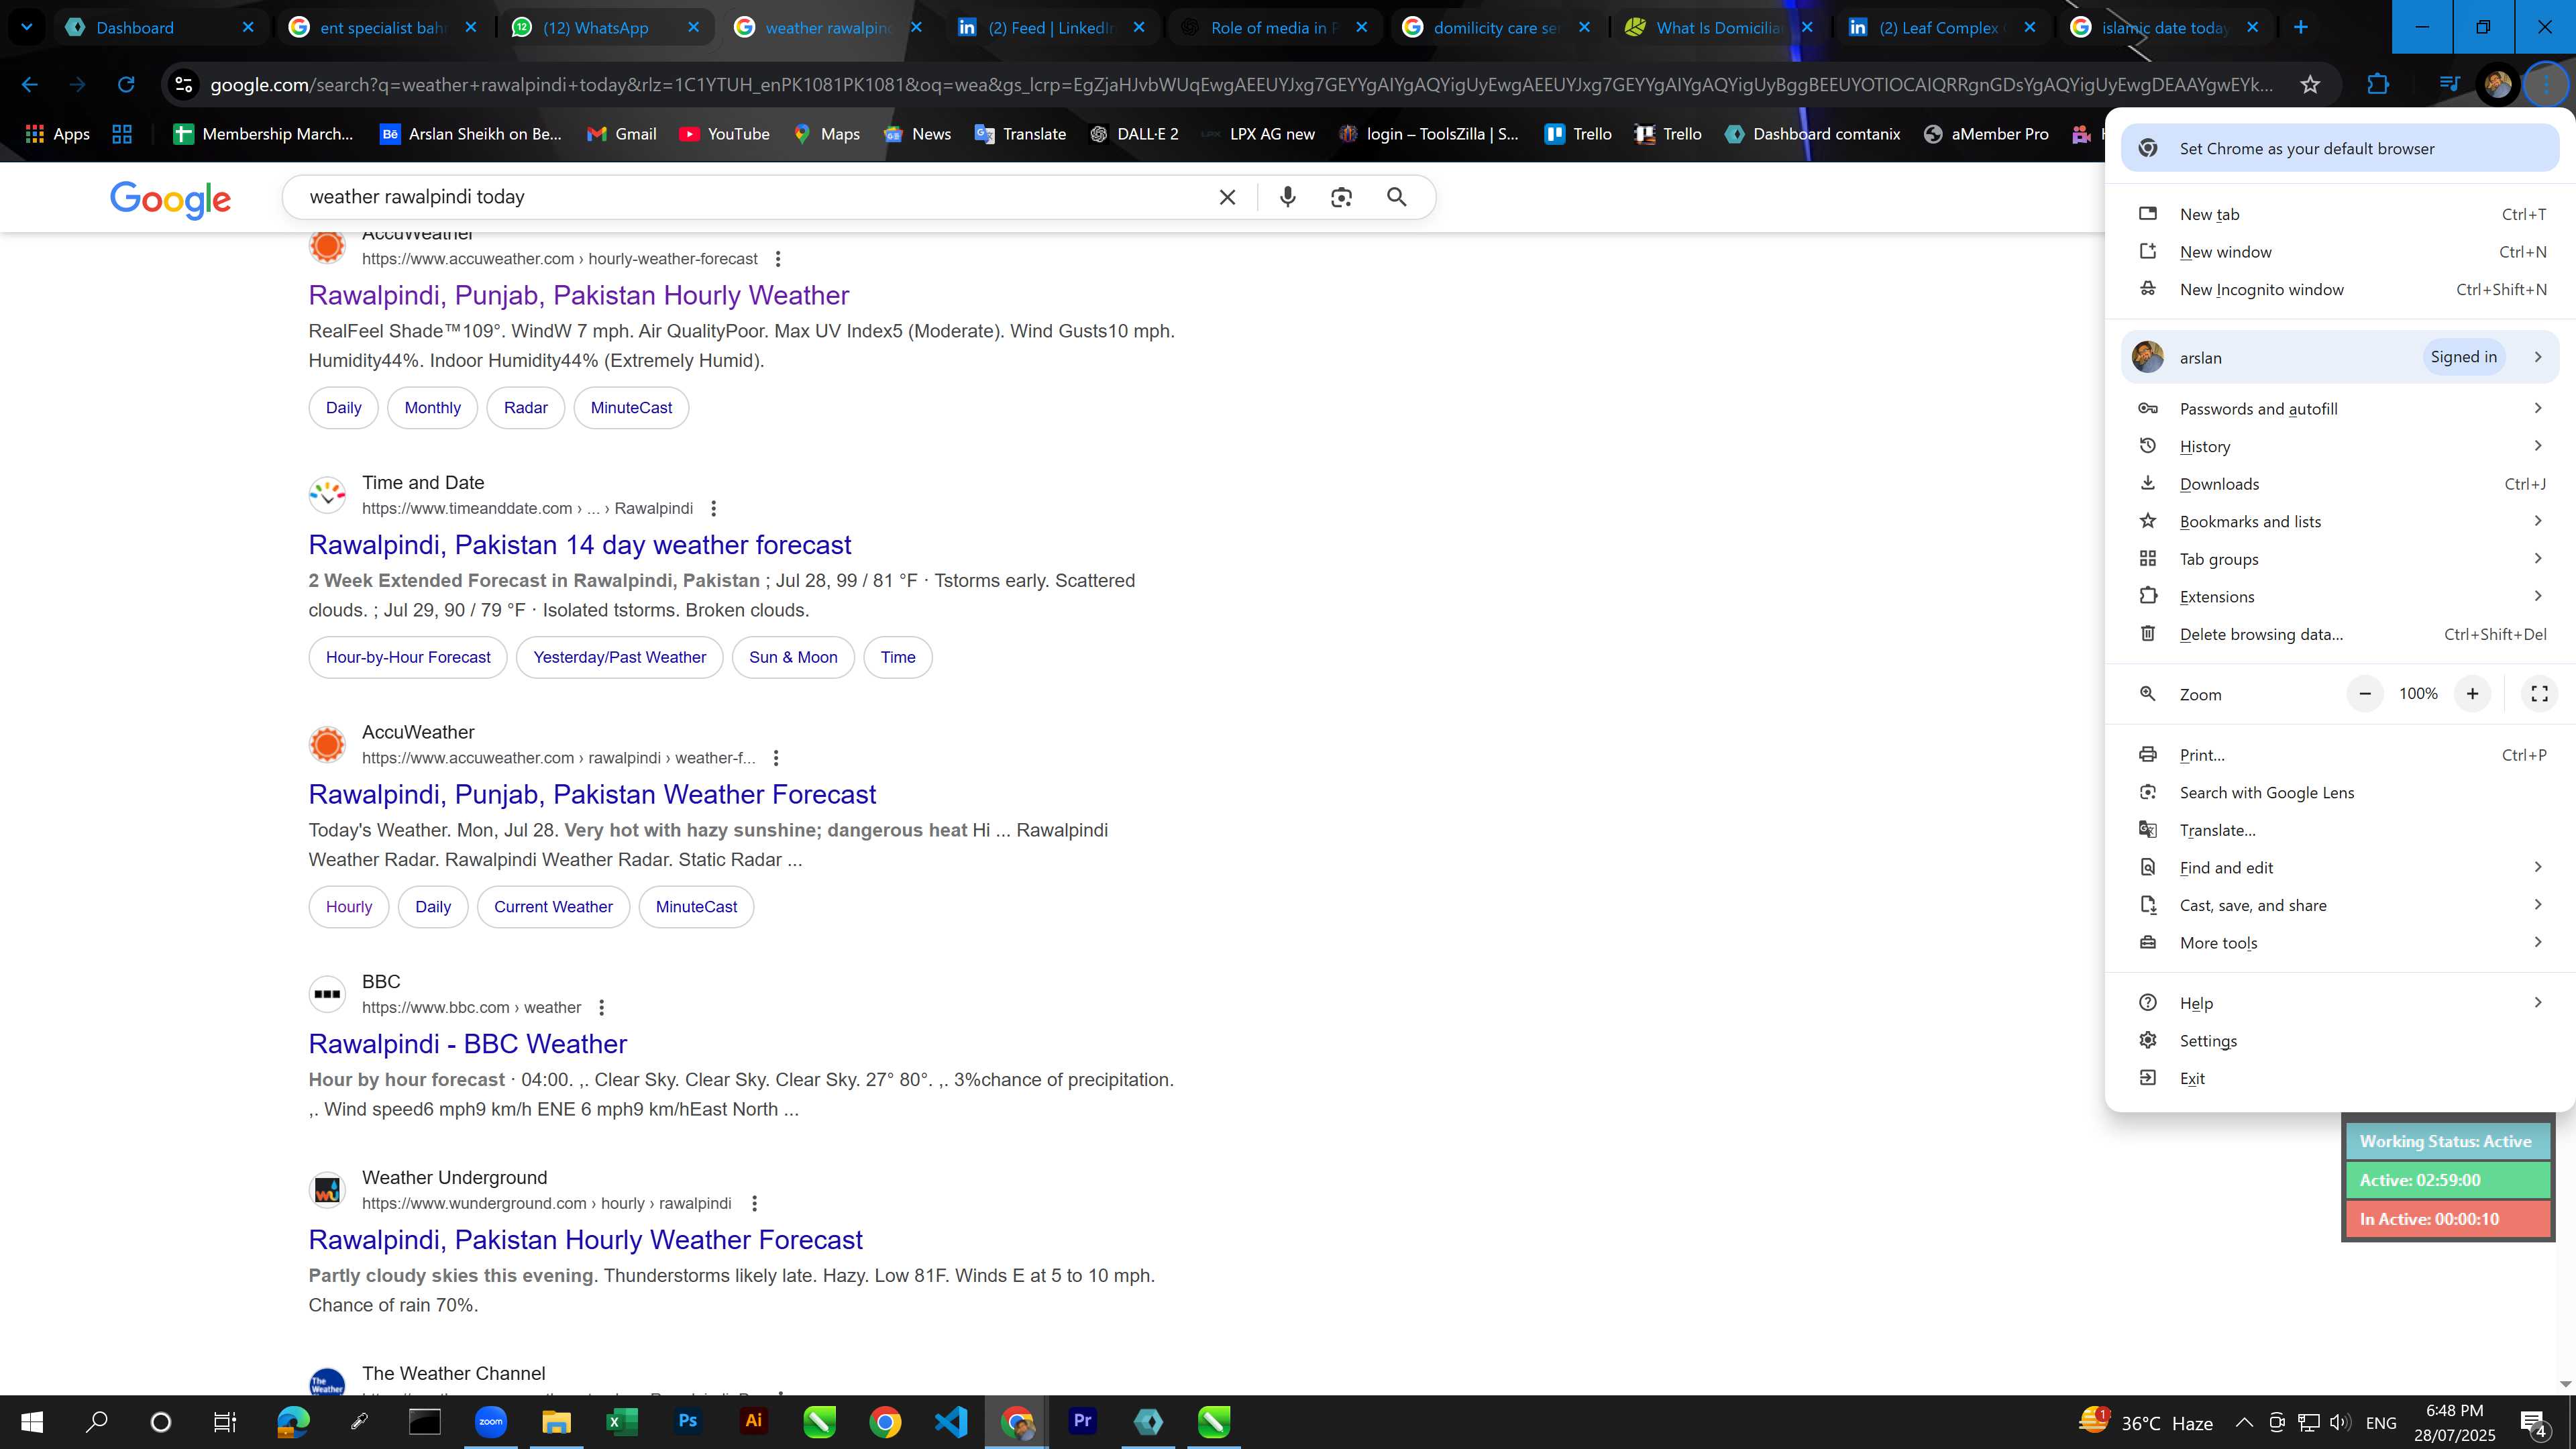Click the Google logo

tap(170, 200)
